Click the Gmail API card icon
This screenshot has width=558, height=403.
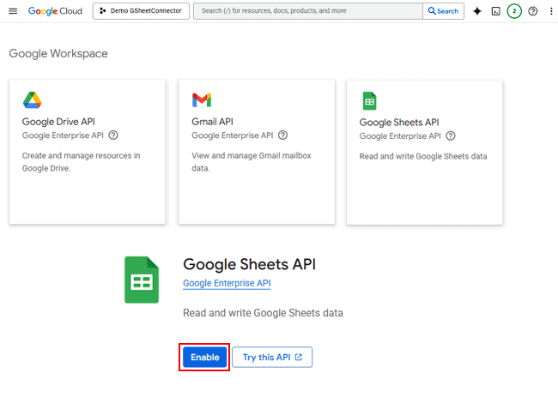pyautogui.click(x=202, y=100)
